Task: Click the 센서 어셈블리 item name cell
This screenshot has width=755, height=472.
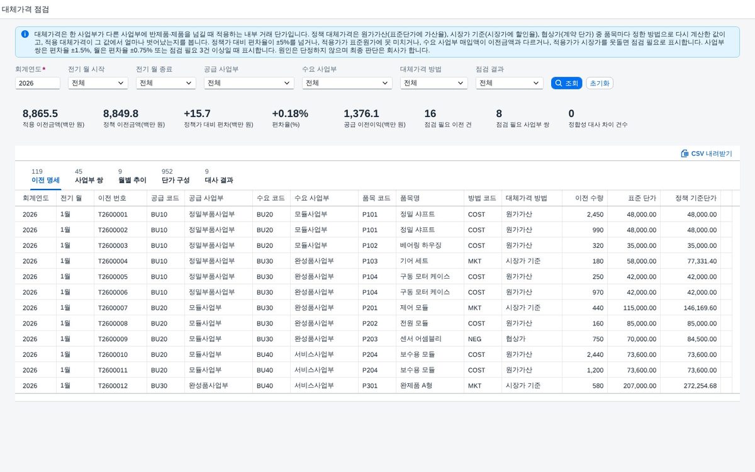Action: point(430,339)
